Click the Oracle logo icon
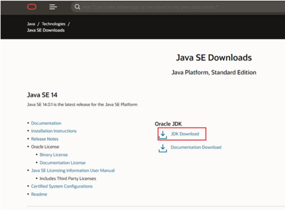The width and height of the screenshot is (285, 210). (32, 7)
